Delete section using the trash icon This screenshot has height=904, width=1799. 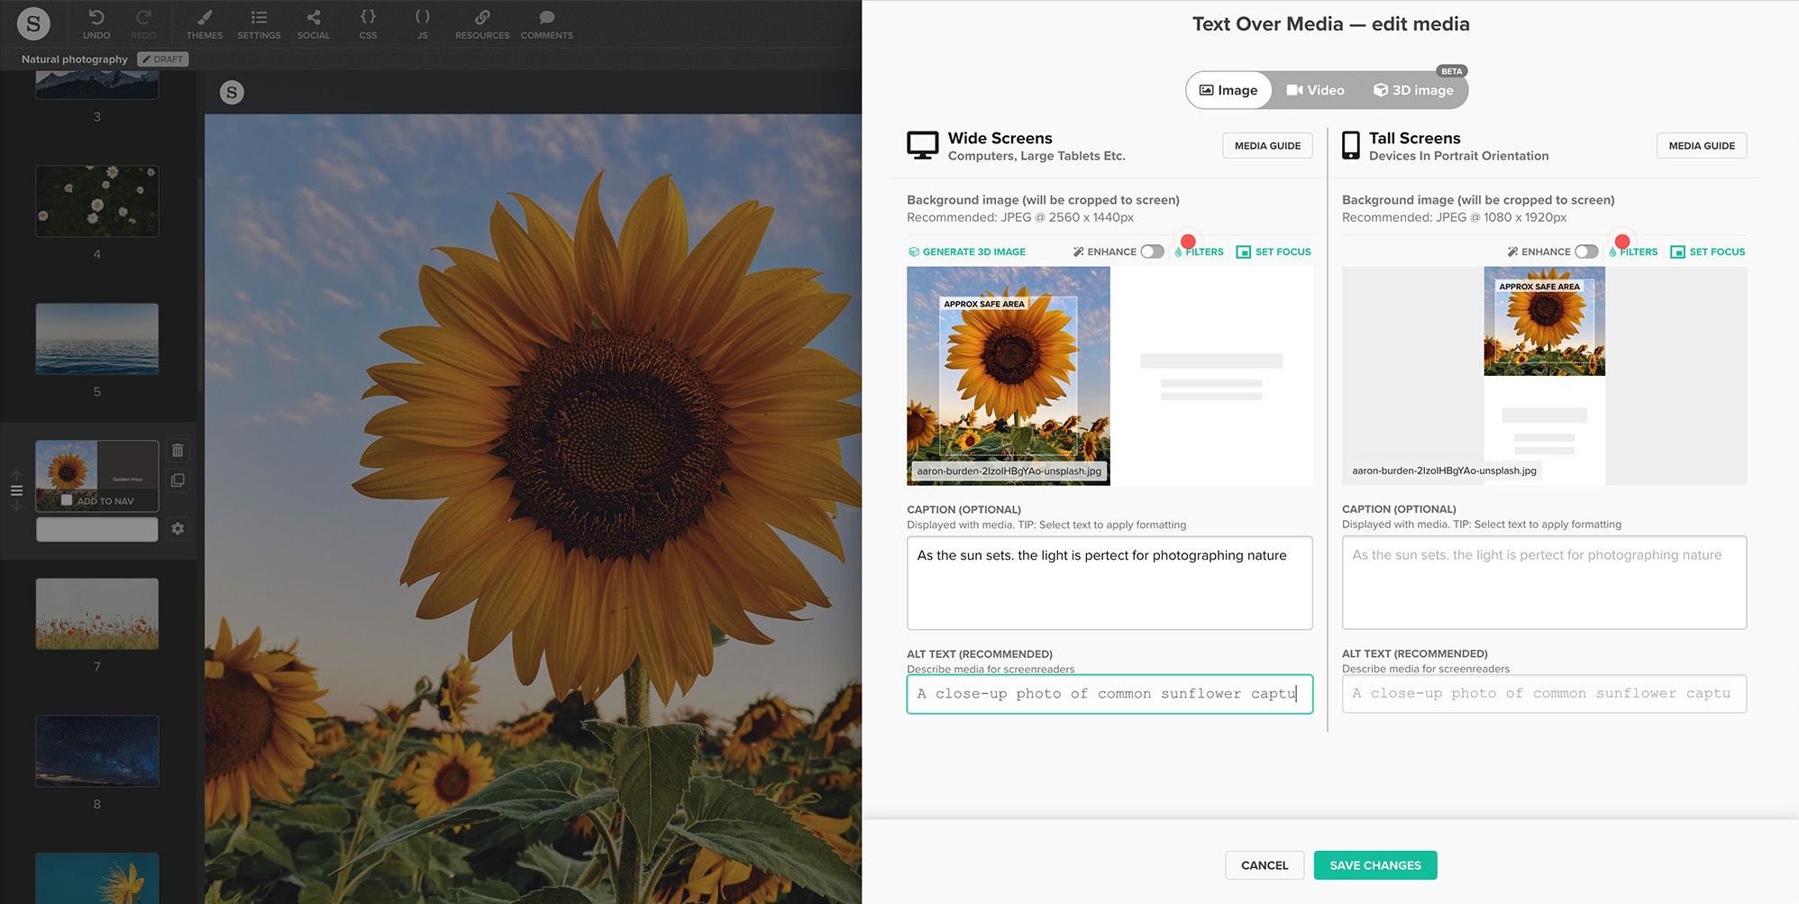[178, 451]
